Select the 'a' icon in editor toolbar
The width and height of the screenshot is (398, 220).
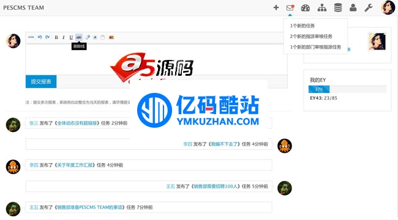(95, 37)
